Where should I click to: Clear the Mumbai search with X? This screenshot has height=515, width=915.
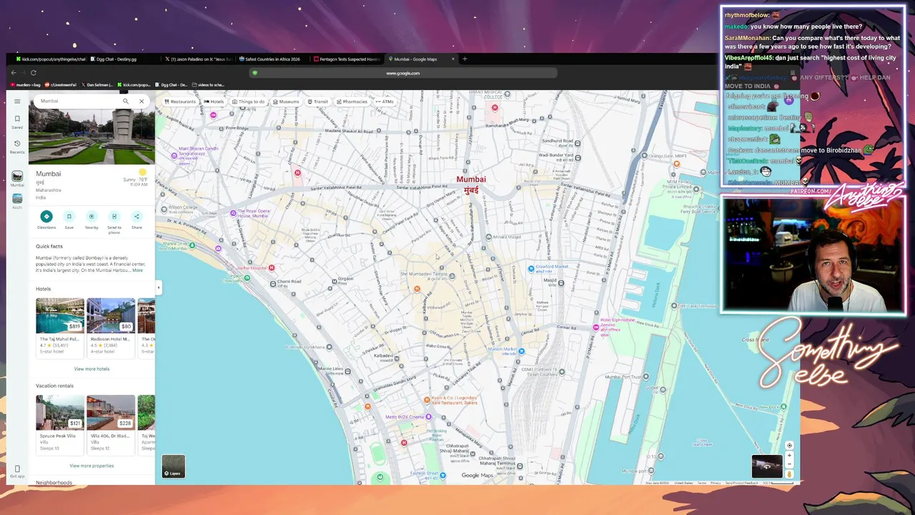click(142, 102)
